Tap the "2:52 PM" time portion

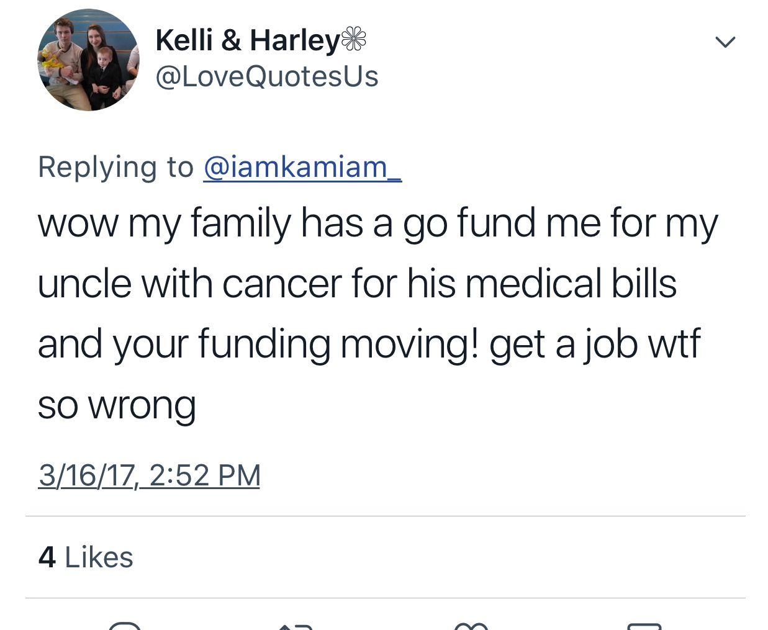click(x=205, y=475)
